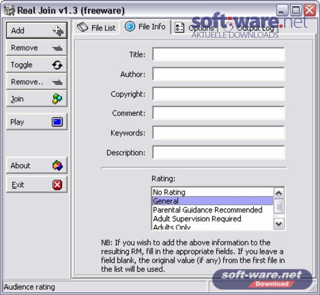320x295 pixels.
Task: Click in the Title text field
Action: tap(218, 54)
